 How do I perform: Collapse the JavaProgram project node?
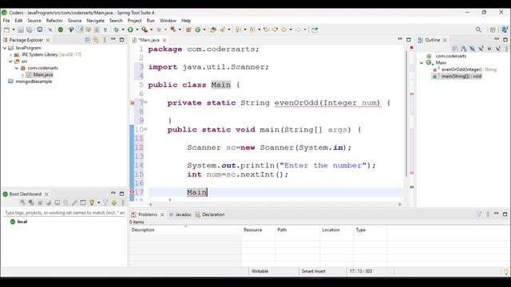pos(5,48)
